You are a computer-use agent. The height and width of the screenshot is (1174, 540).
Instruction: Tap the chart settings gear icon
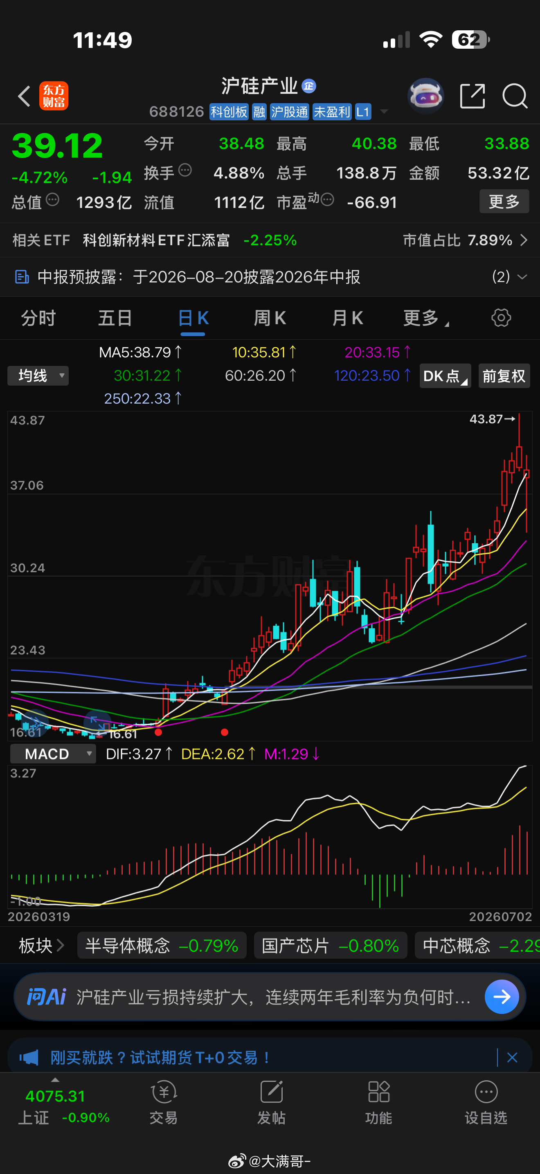coord(501,318)
